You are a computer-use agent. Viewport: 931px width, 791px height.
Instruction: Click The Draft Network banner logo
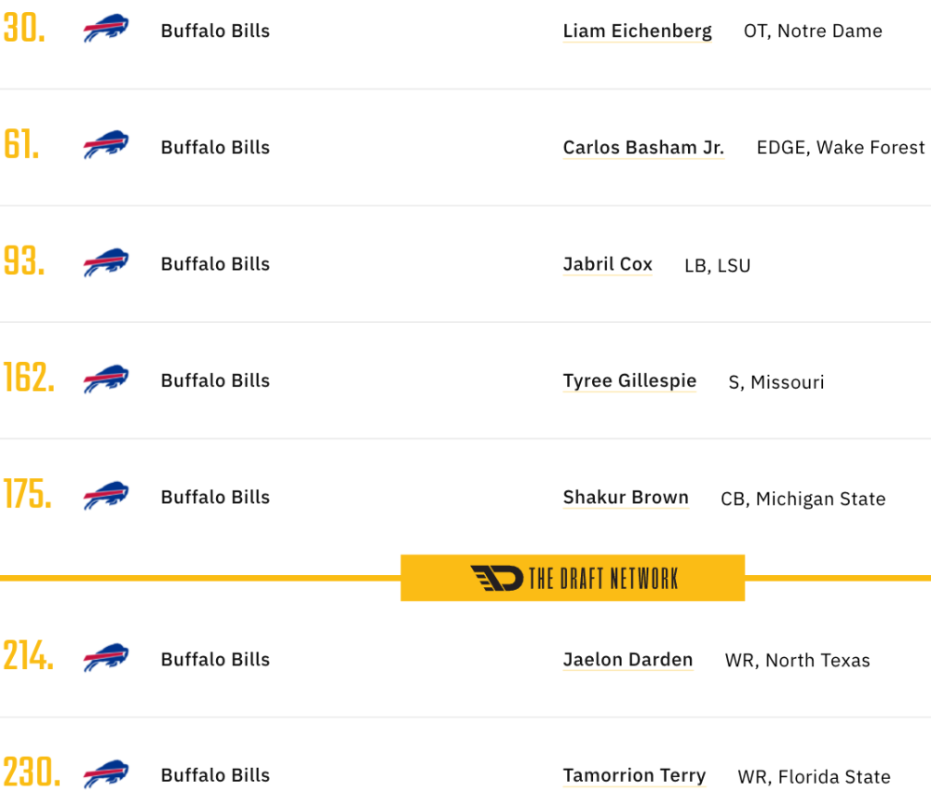573,578
